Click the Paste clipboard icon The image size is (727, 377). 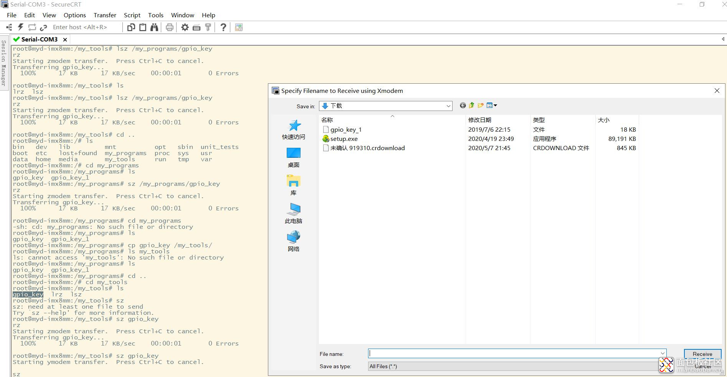[143, 27]
